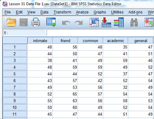This screenshot has width=154, height=119.
Task: Click general value 46 in row 3
Action: (141, 60)
